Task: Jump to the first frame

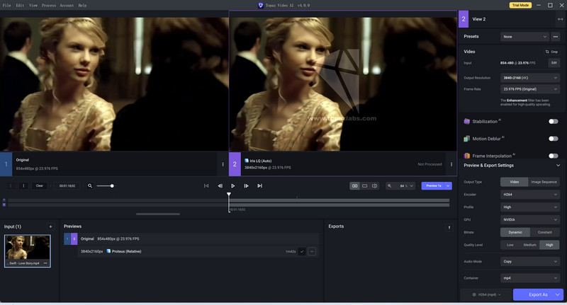Action: [206, 186]
